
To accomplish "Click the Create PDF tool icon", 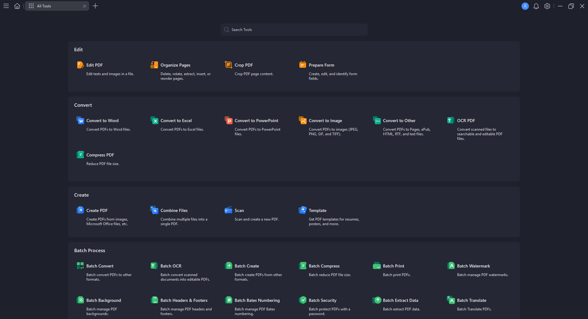I will 80,210.
